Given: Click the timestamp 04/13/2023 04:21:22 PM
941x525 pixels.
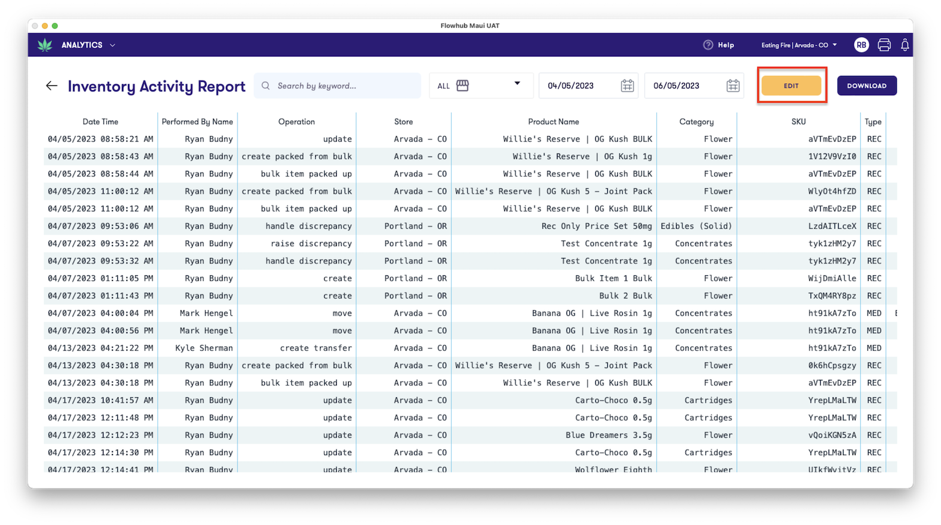Looking at the screenshot, I should tap(101, 348).
